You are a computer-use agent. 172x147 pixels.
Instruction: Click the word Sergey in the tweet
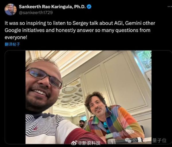coord(80,23)
